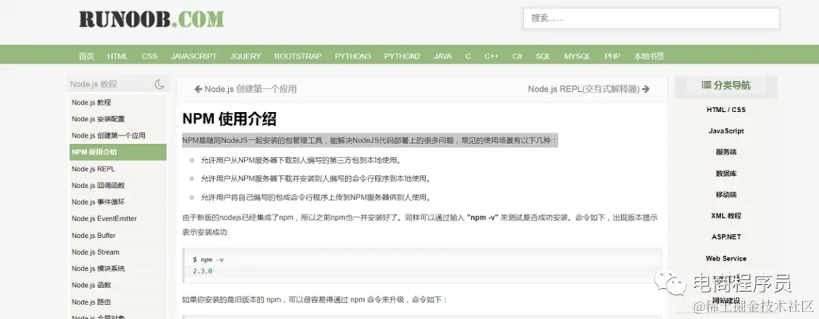Image resolution: width=819 pixels, height=319 pixels.
Task: Open sidebar item Node.js 创建第一个应用
Action: click(108, 136)
